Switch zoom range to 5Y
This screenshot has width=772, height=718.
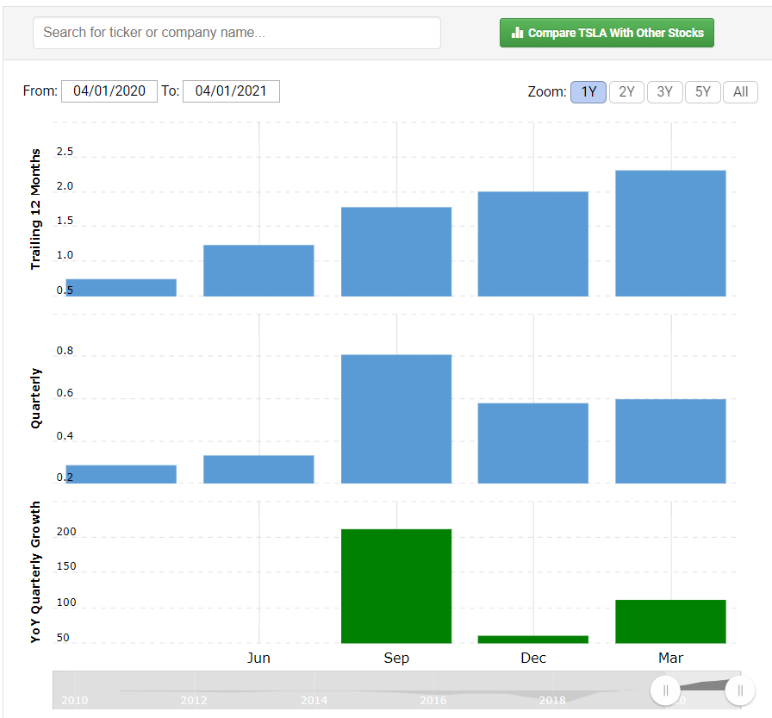point(702,92)
